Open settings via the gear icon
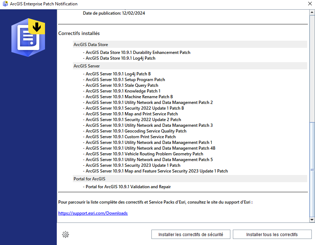 pyautogui.click(x=65, y=234)
